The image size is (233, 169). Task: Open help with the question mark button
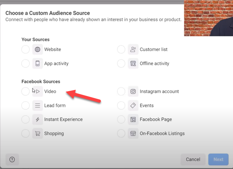tap(12, 159)
